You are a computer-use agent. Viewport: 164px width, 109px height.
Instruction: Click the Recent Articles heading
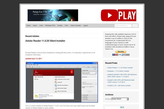tap(32, 36)
